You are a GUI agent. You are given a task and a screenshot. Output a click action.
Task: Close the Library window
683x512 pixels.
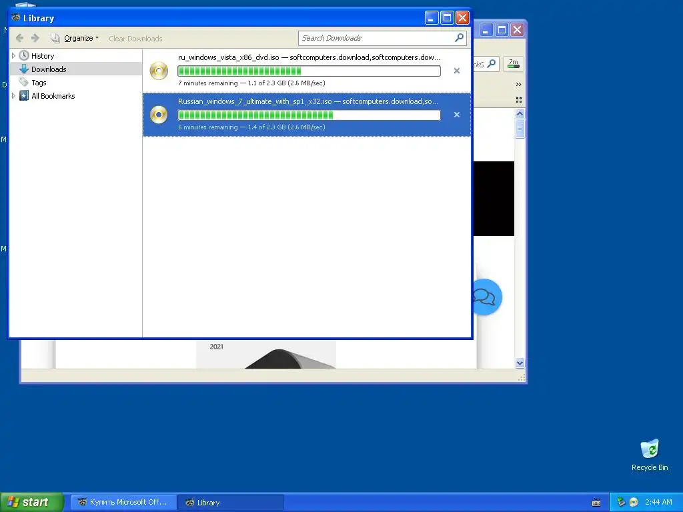(462, 18)
